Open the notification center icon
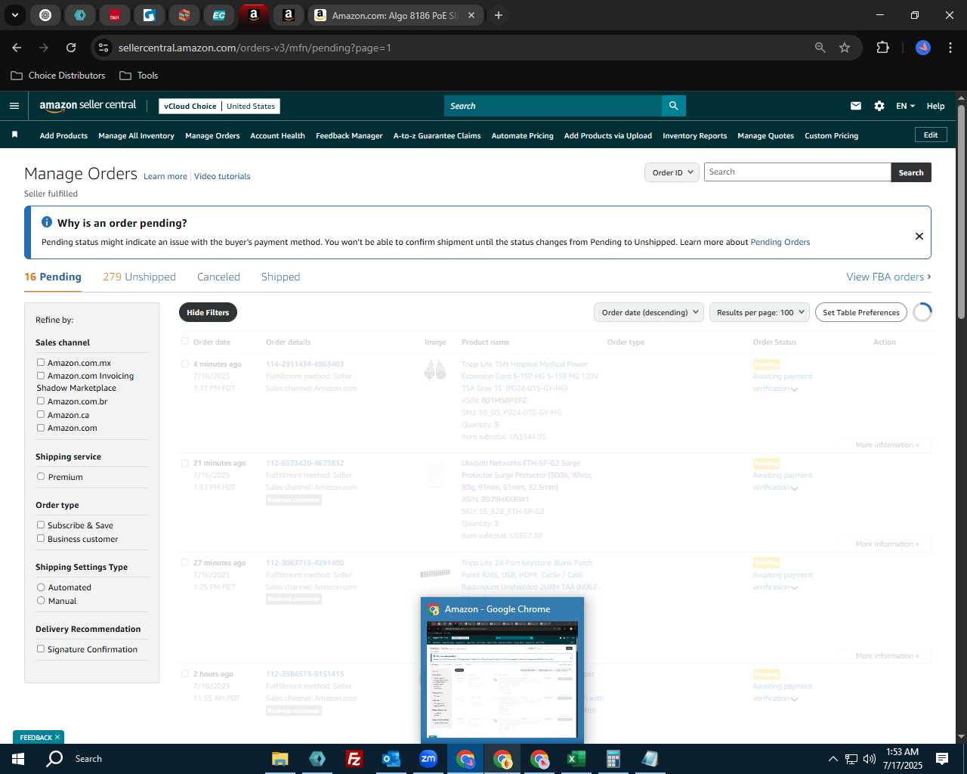Image resolution: width=967 pixels, height=774 pixels. [942, 759]
